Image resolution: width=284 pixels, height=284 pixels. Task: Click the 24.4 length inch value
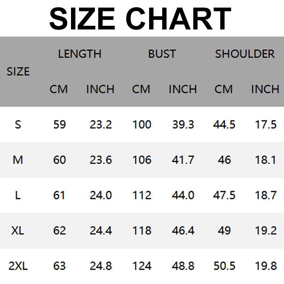coord(101,231)
